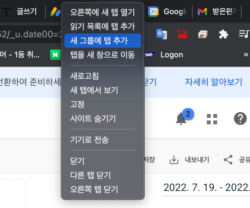250x208 pixels.
Task: Open the Naver bookmark icon
Action: (x=55, y=55)
